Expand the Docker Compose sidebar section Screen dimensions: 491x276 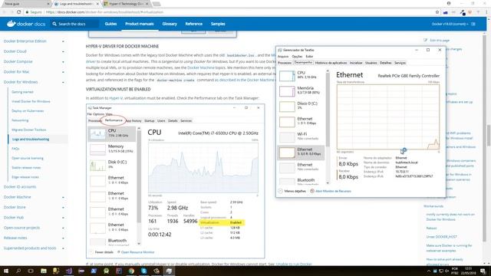tap(63, 62)
